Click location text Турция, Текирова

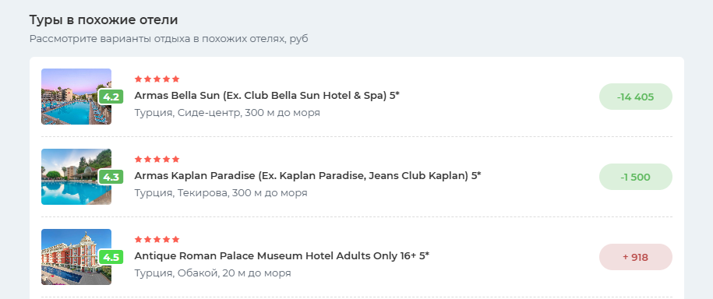click(182, 193)
